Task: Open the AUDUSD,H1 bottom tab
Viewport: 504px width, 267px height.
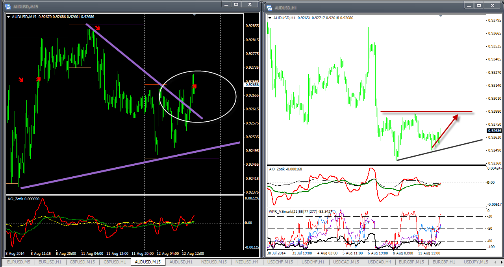Action: click(181, 262)
